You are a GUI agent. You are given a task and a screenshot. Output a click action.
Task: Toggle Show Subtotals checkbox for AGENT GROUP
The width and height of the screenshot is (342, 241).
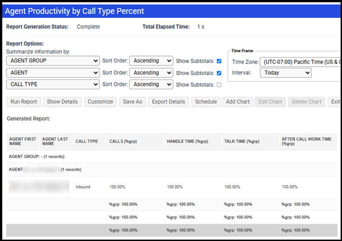pyautogui.click(x=219, y=61)
